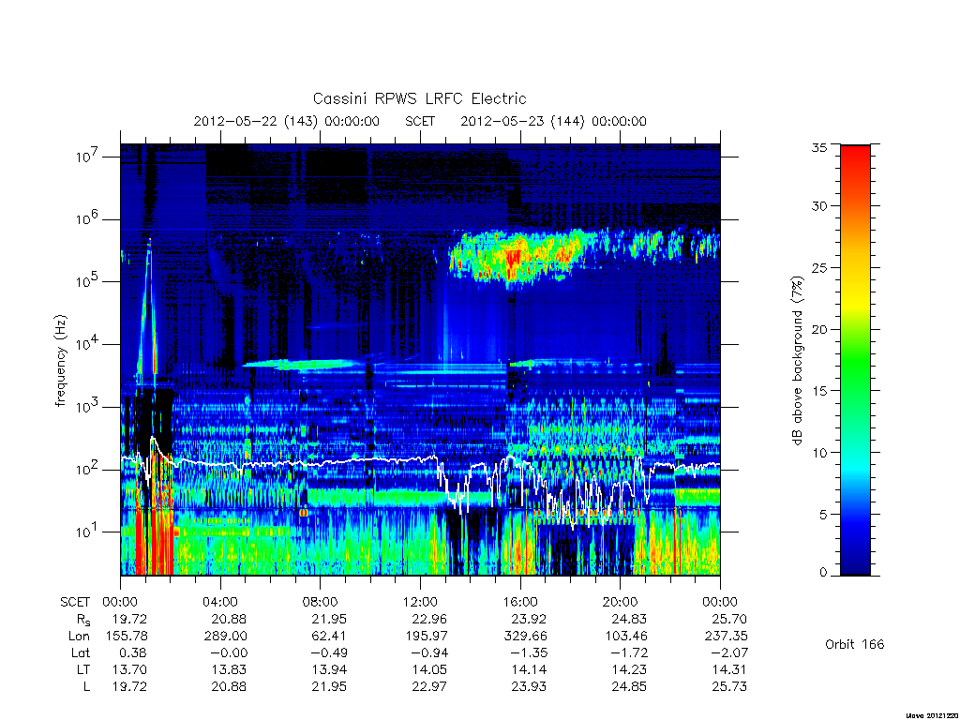Click the LT value '14.05'
This screenshot has width=960, height=720.
click(x=429, y=669)
